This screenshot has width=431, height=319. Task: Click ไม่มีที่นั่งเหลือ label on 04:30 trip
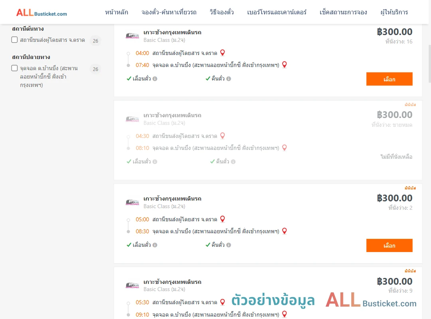click(x=396, y=157)
